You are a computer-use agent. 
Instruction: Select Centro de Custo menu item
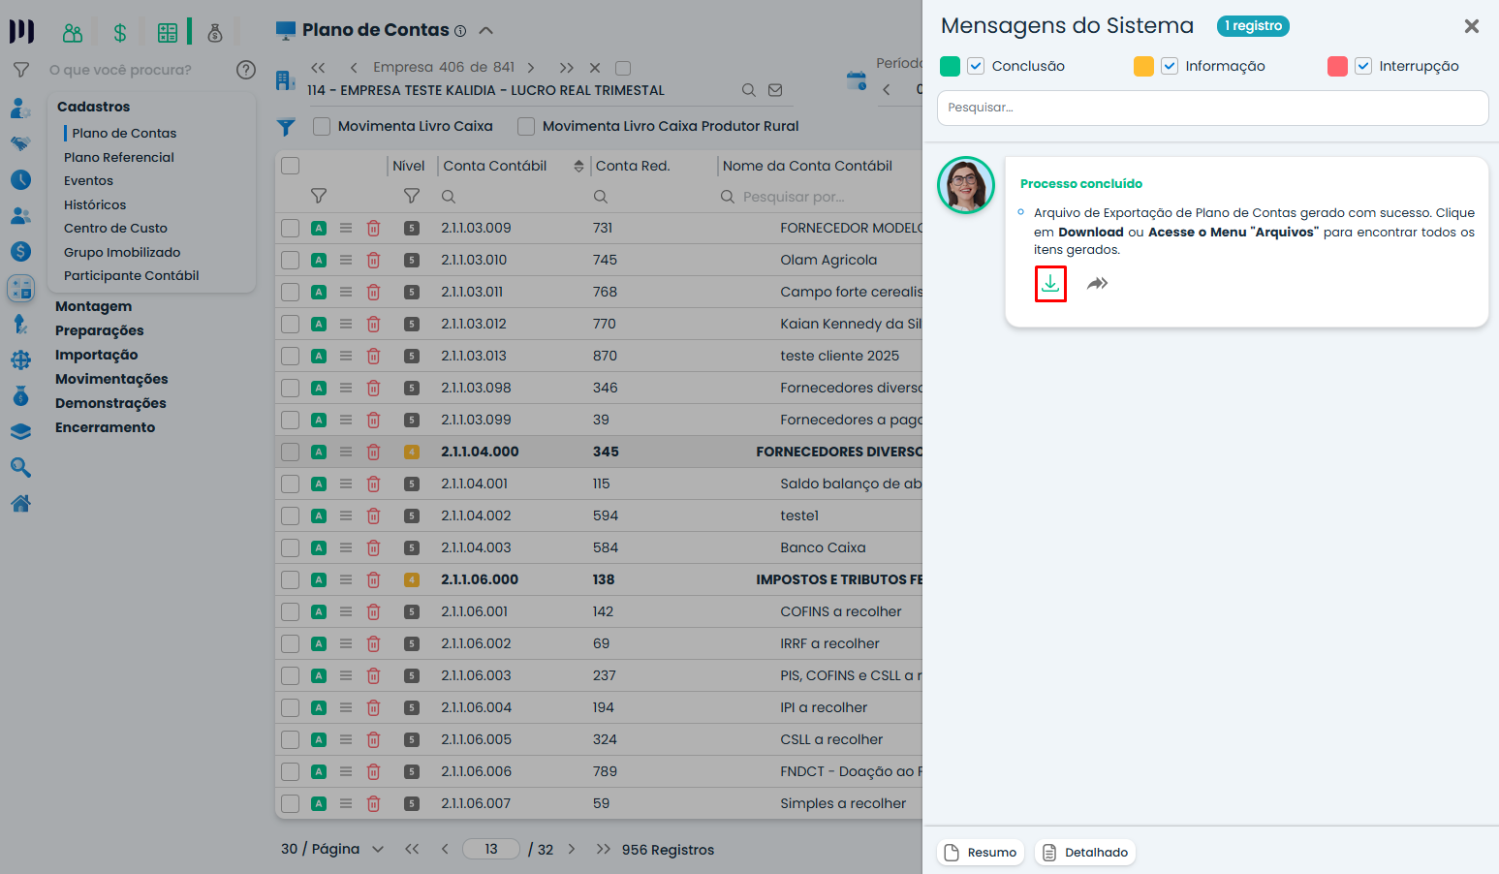(x=115, y=228)
